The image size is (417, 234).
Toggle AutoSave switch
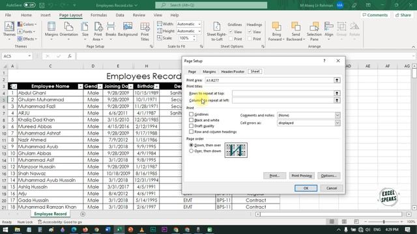click(x=29, y=5)
